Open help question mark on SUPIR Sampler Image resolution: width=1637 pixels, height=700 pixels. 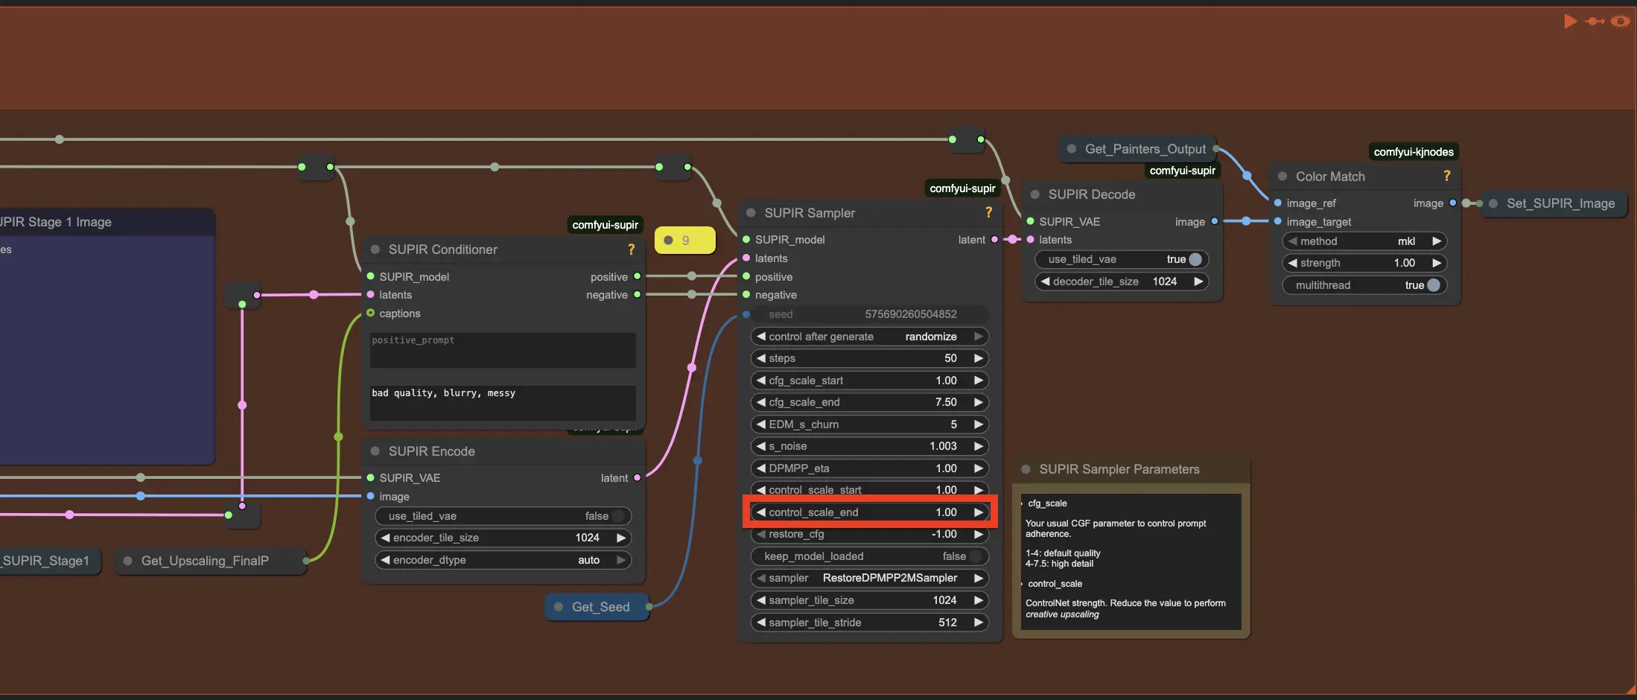988,213
